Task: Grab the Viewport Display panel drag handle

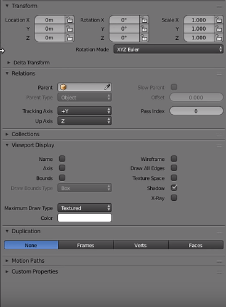Action: 220,146
